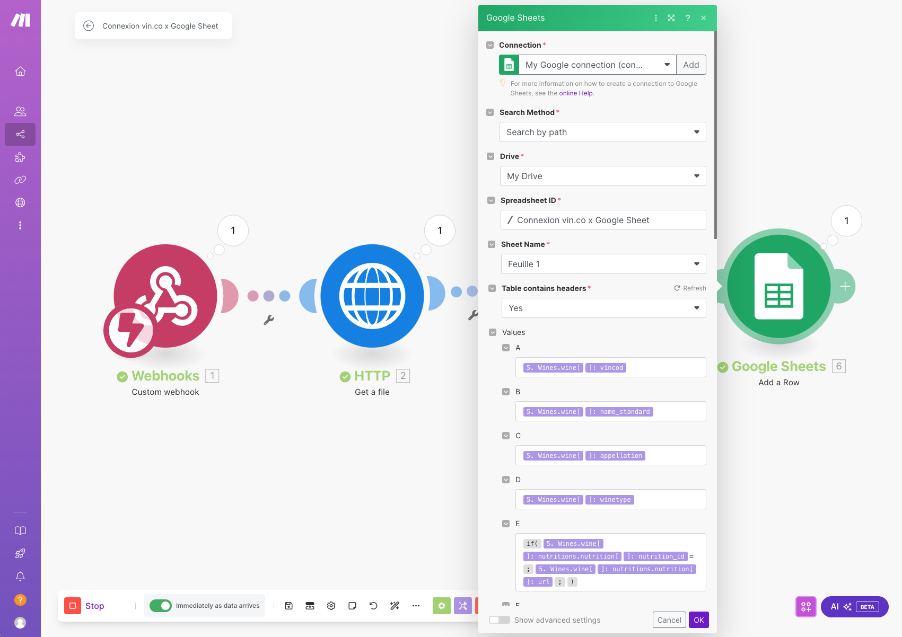Viewport: 902px width, 637px height.
Task: Open the Notifications bell
Action: click(x=20, y=577)
